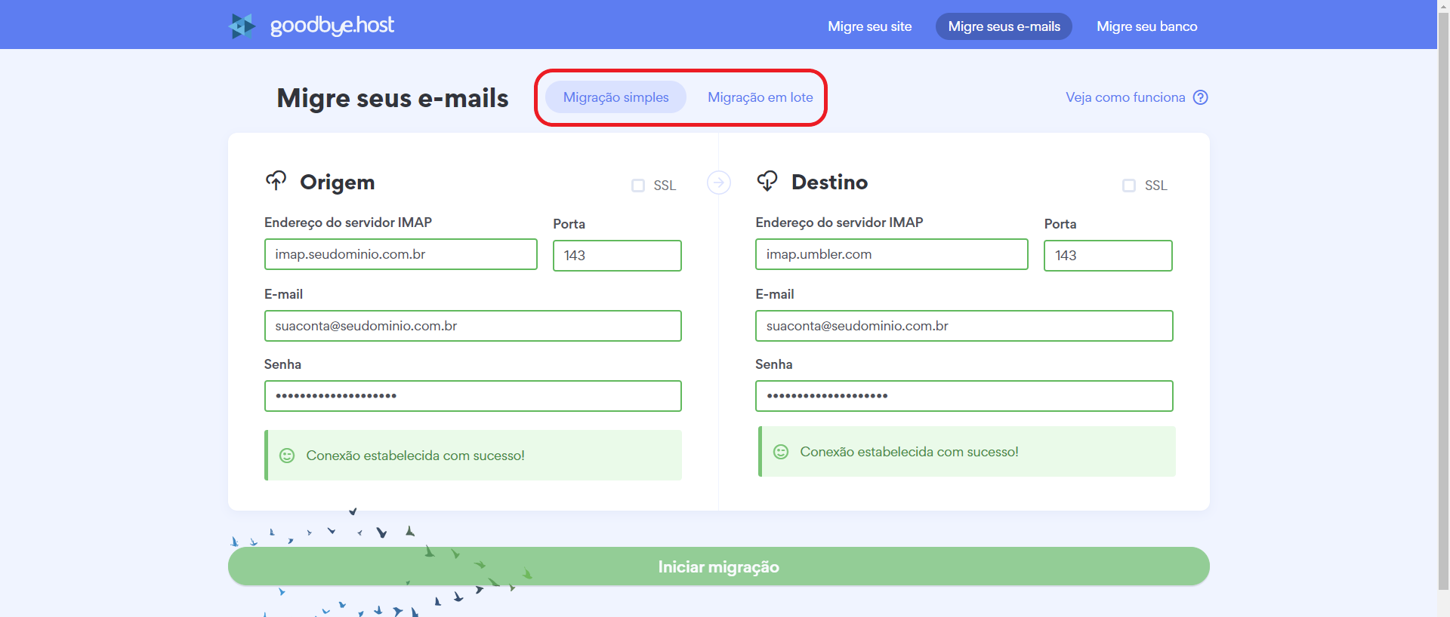
Task: Open the Veja como funciona link
Action: (1125, 97)
